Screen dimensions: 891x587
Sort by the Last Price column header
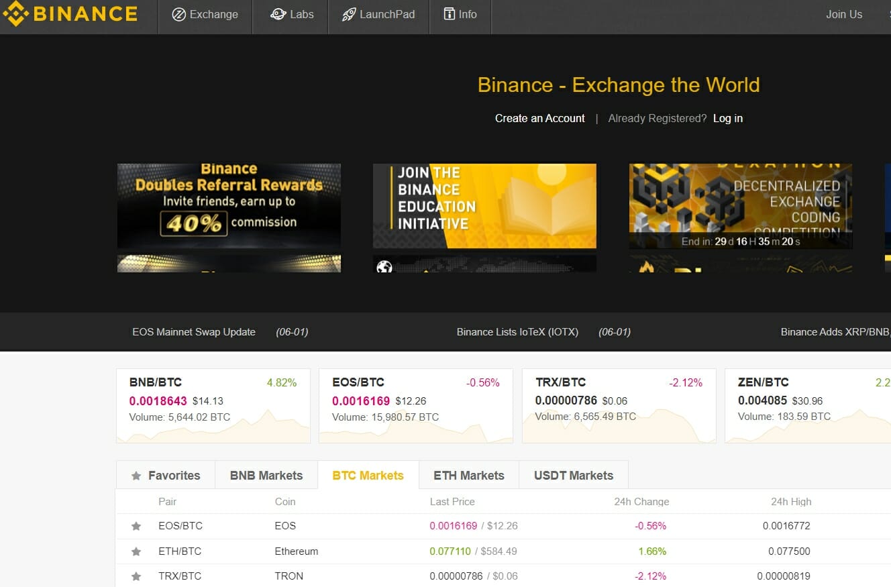452,502
